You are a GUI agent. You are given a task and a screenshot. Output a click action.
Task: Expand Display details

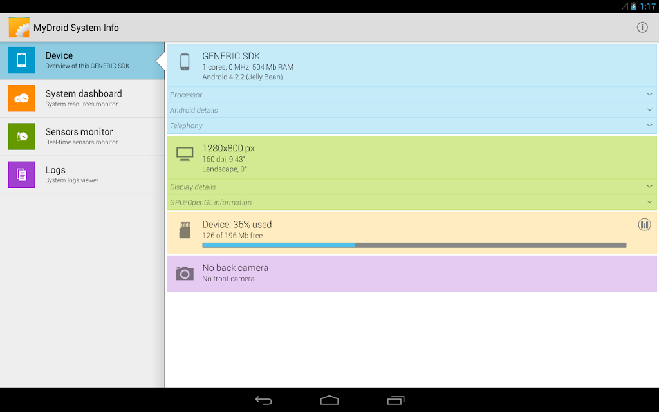pos(412,187)
